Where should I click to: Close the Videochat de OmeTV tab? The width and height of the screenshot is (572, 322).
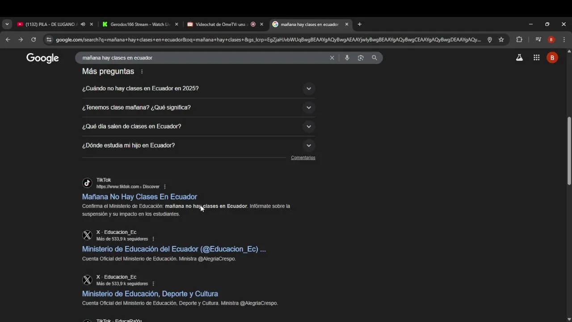(261, 24)
